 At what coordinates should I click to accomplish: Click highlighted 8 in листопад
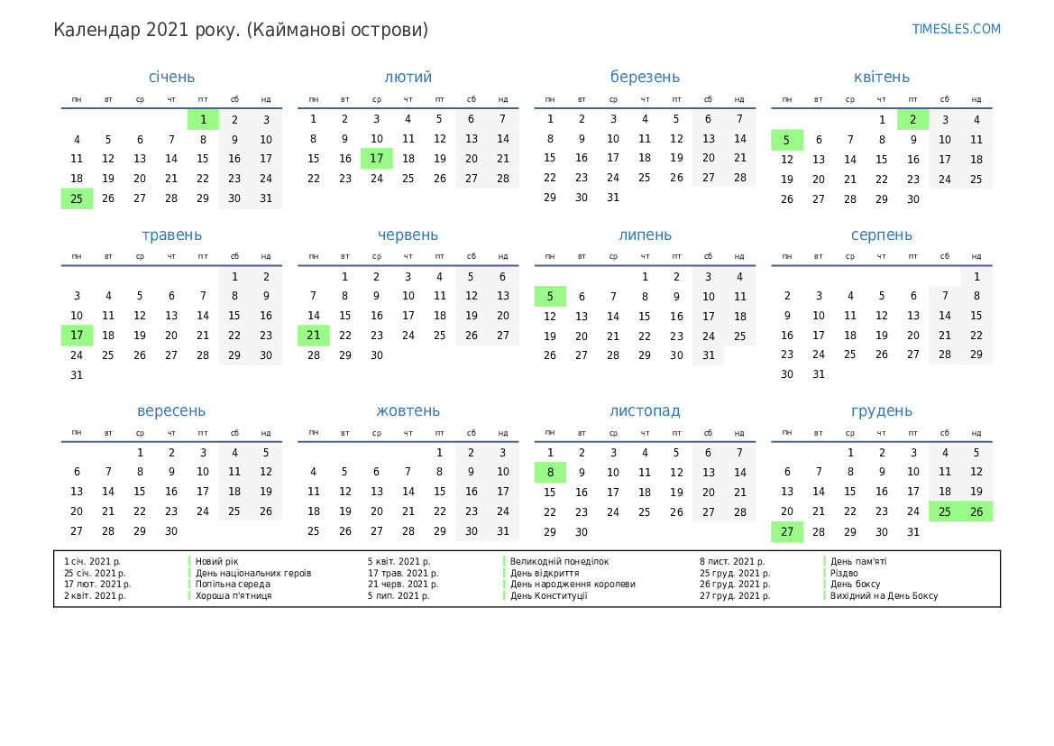point(550,472)
